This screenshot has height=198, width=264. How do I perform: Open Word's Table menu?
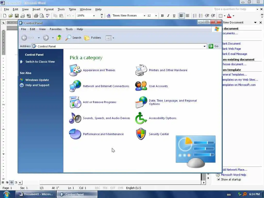pyautogui.click(x=72, y=9)
